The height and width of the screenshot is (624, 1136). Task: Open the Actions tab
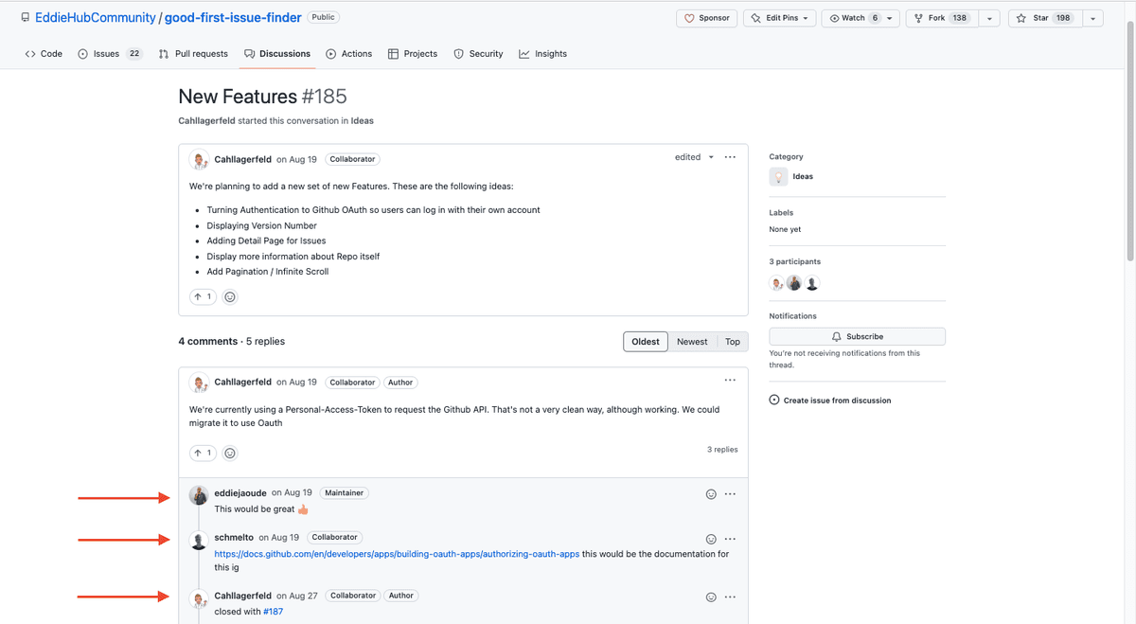coord(348,54)
